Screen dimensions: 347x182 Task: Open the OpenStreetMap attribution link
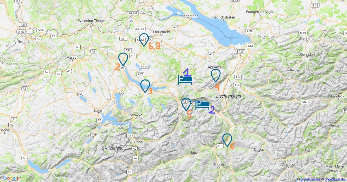(336, 179)
